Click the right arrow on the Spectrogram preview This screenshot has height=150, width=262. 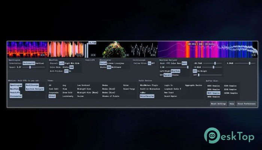coord(44,55)
